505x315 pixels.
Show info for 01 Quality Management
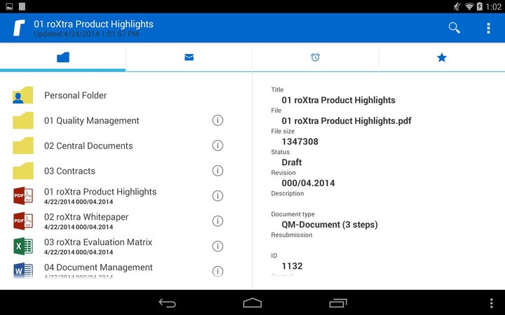coord(217,120)
